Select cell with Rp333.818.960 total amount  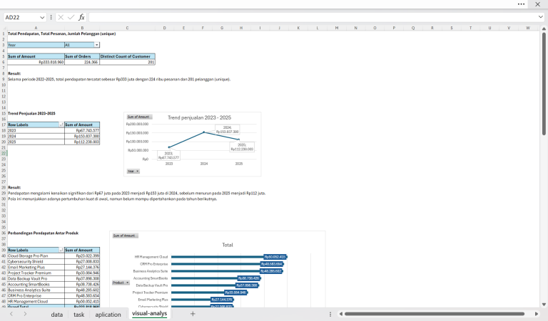(x=36, y=62)
